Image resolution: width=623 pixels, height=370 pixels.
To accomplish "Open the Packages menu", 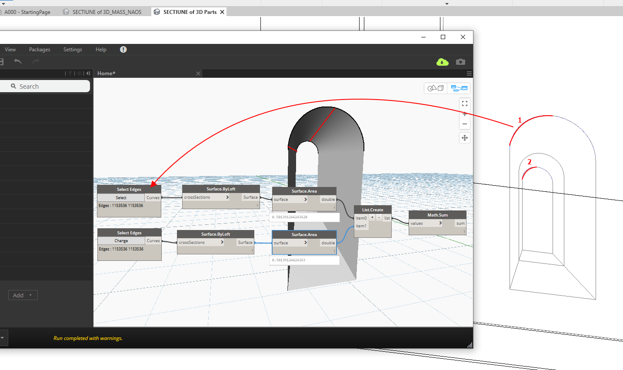I will pos(40,50).
